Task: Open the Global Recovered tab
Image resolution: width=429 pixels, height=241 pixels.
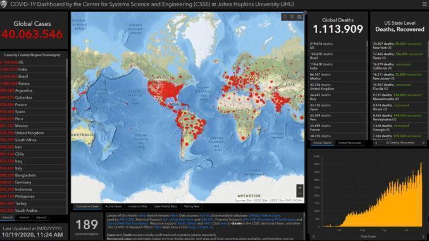Action: (350, 143)
